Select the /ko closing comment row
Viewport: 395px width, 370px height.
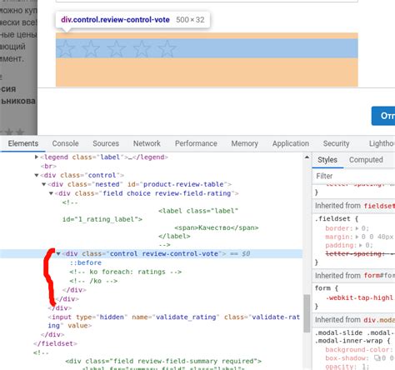[x=93, y=281]
